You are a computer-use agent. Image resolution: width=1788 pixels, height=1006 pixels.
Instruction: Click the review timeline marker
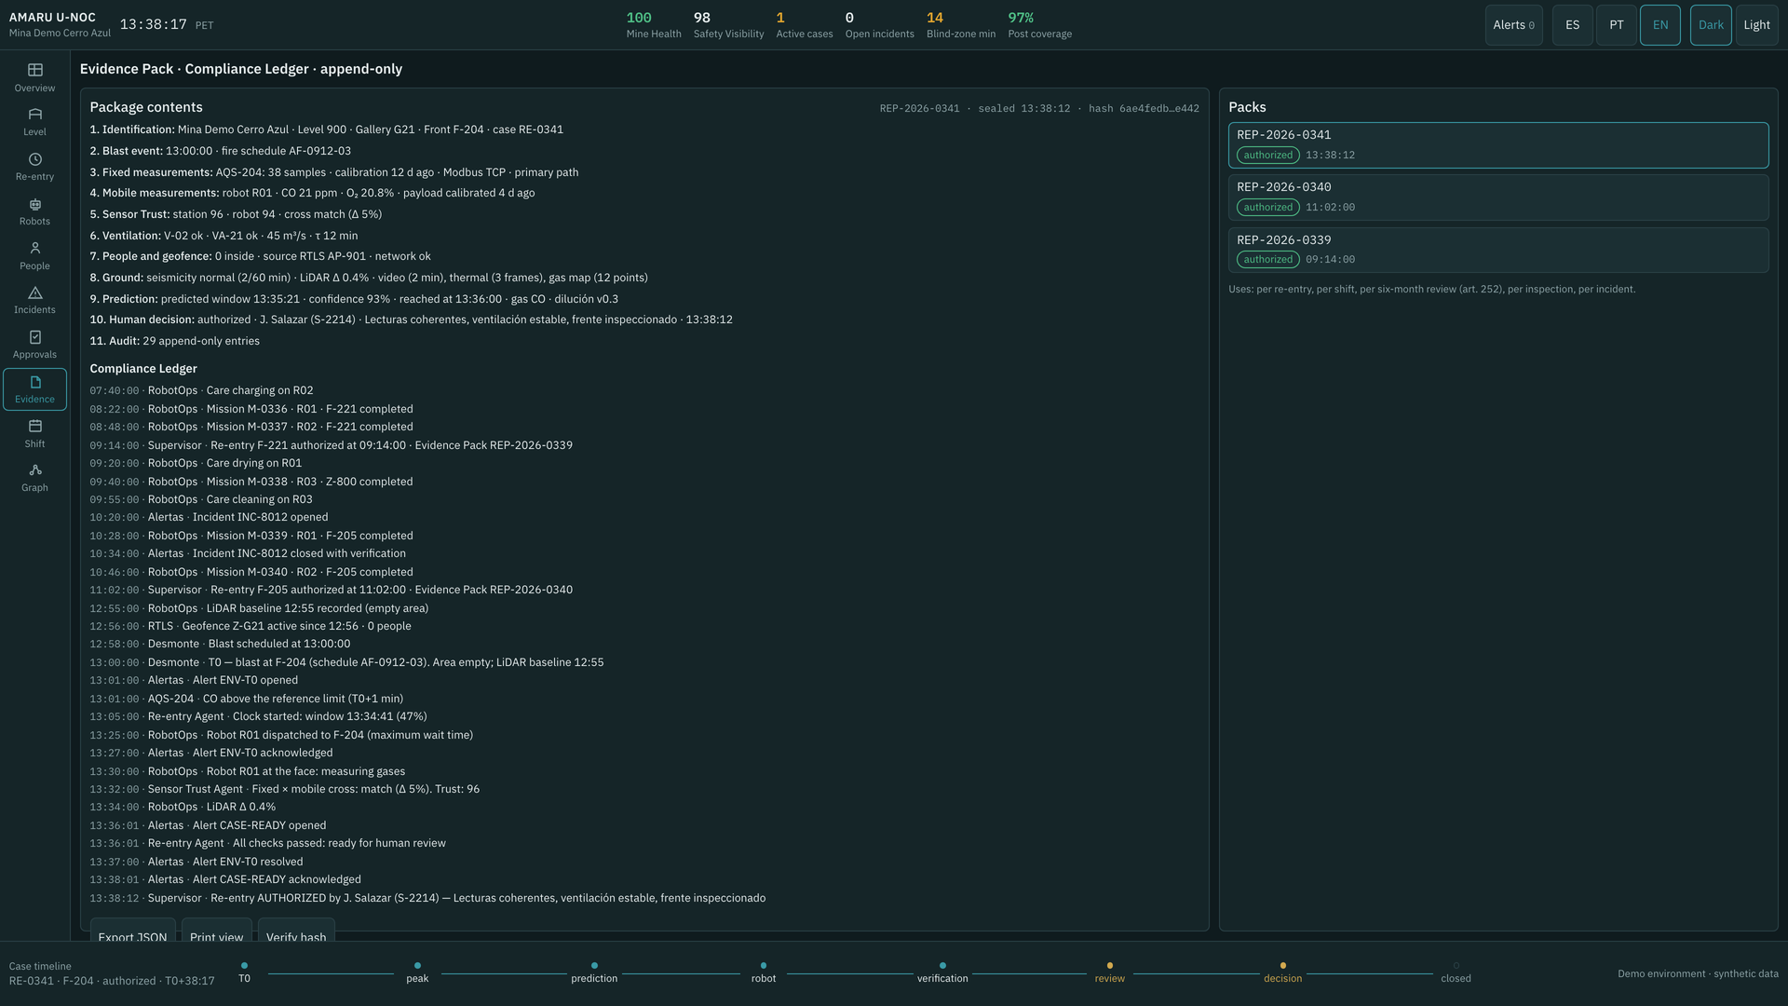click(1109, 972)
